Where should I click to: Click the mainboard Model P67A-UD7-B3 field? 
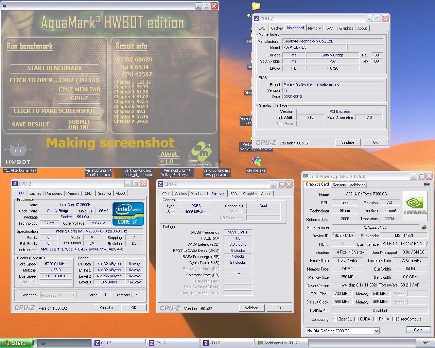pyautogui.click(x=314, y=48)
